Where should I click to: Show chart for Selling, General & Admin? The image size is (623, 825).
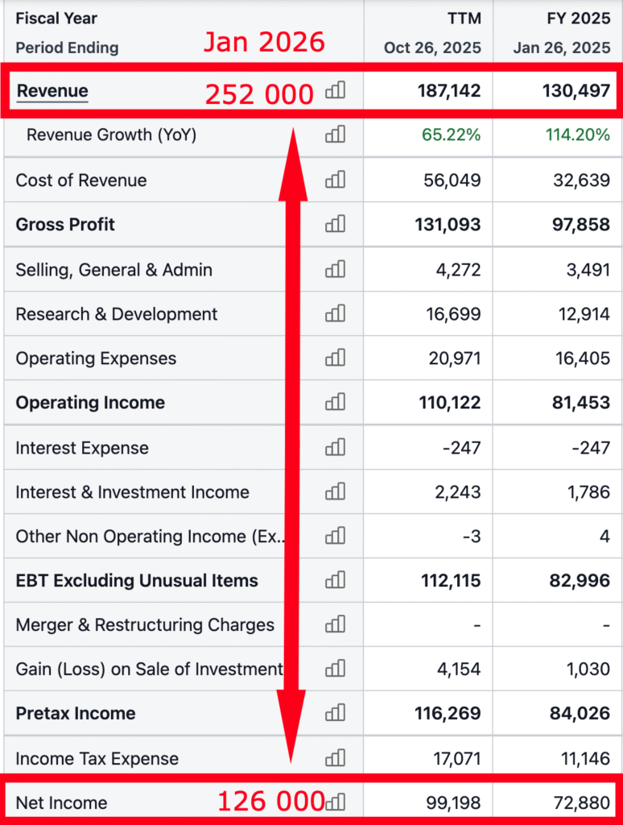(335, 269)
